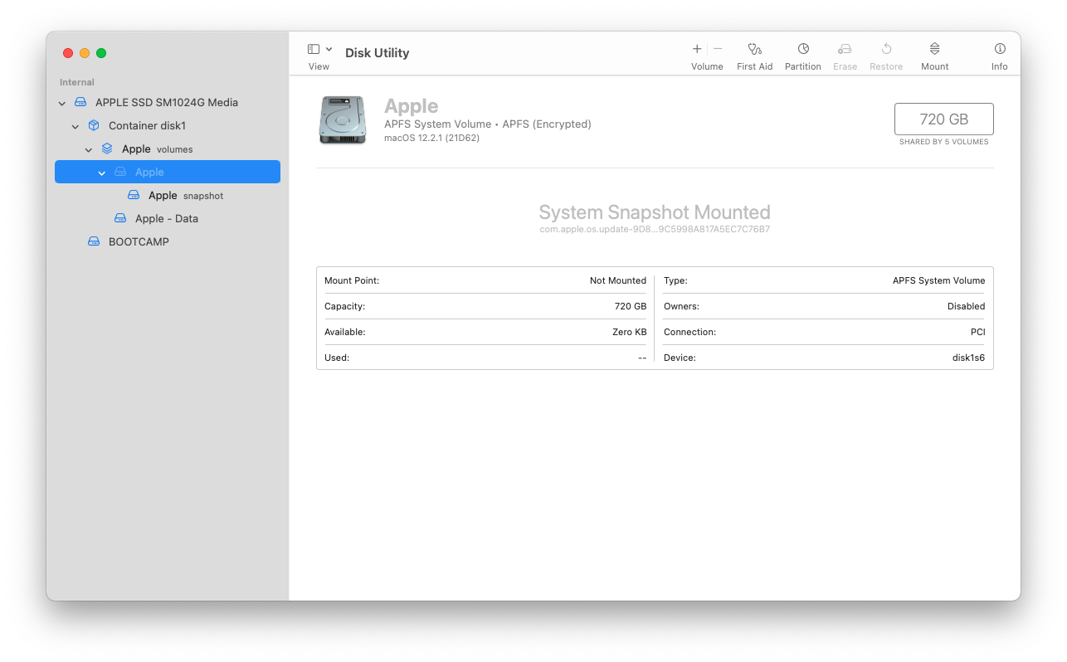Image resolution: width=1067 pixels, height=662 pixels.
Task: Click the System Snapshot Mounted heading
Action: (x=655, y=212)
